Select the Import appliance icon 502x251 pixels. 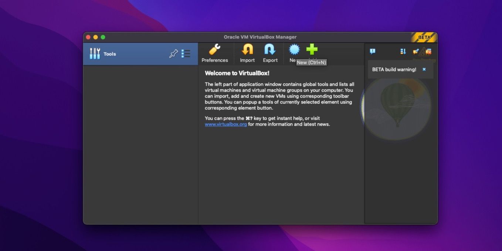[247, 52]
